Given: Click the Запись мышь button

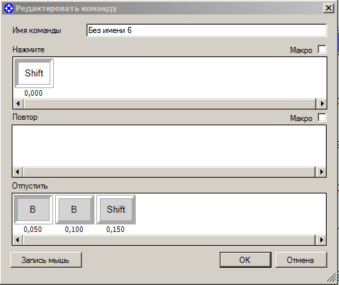Looking at the screenshot, I should (x=46, y=260).
